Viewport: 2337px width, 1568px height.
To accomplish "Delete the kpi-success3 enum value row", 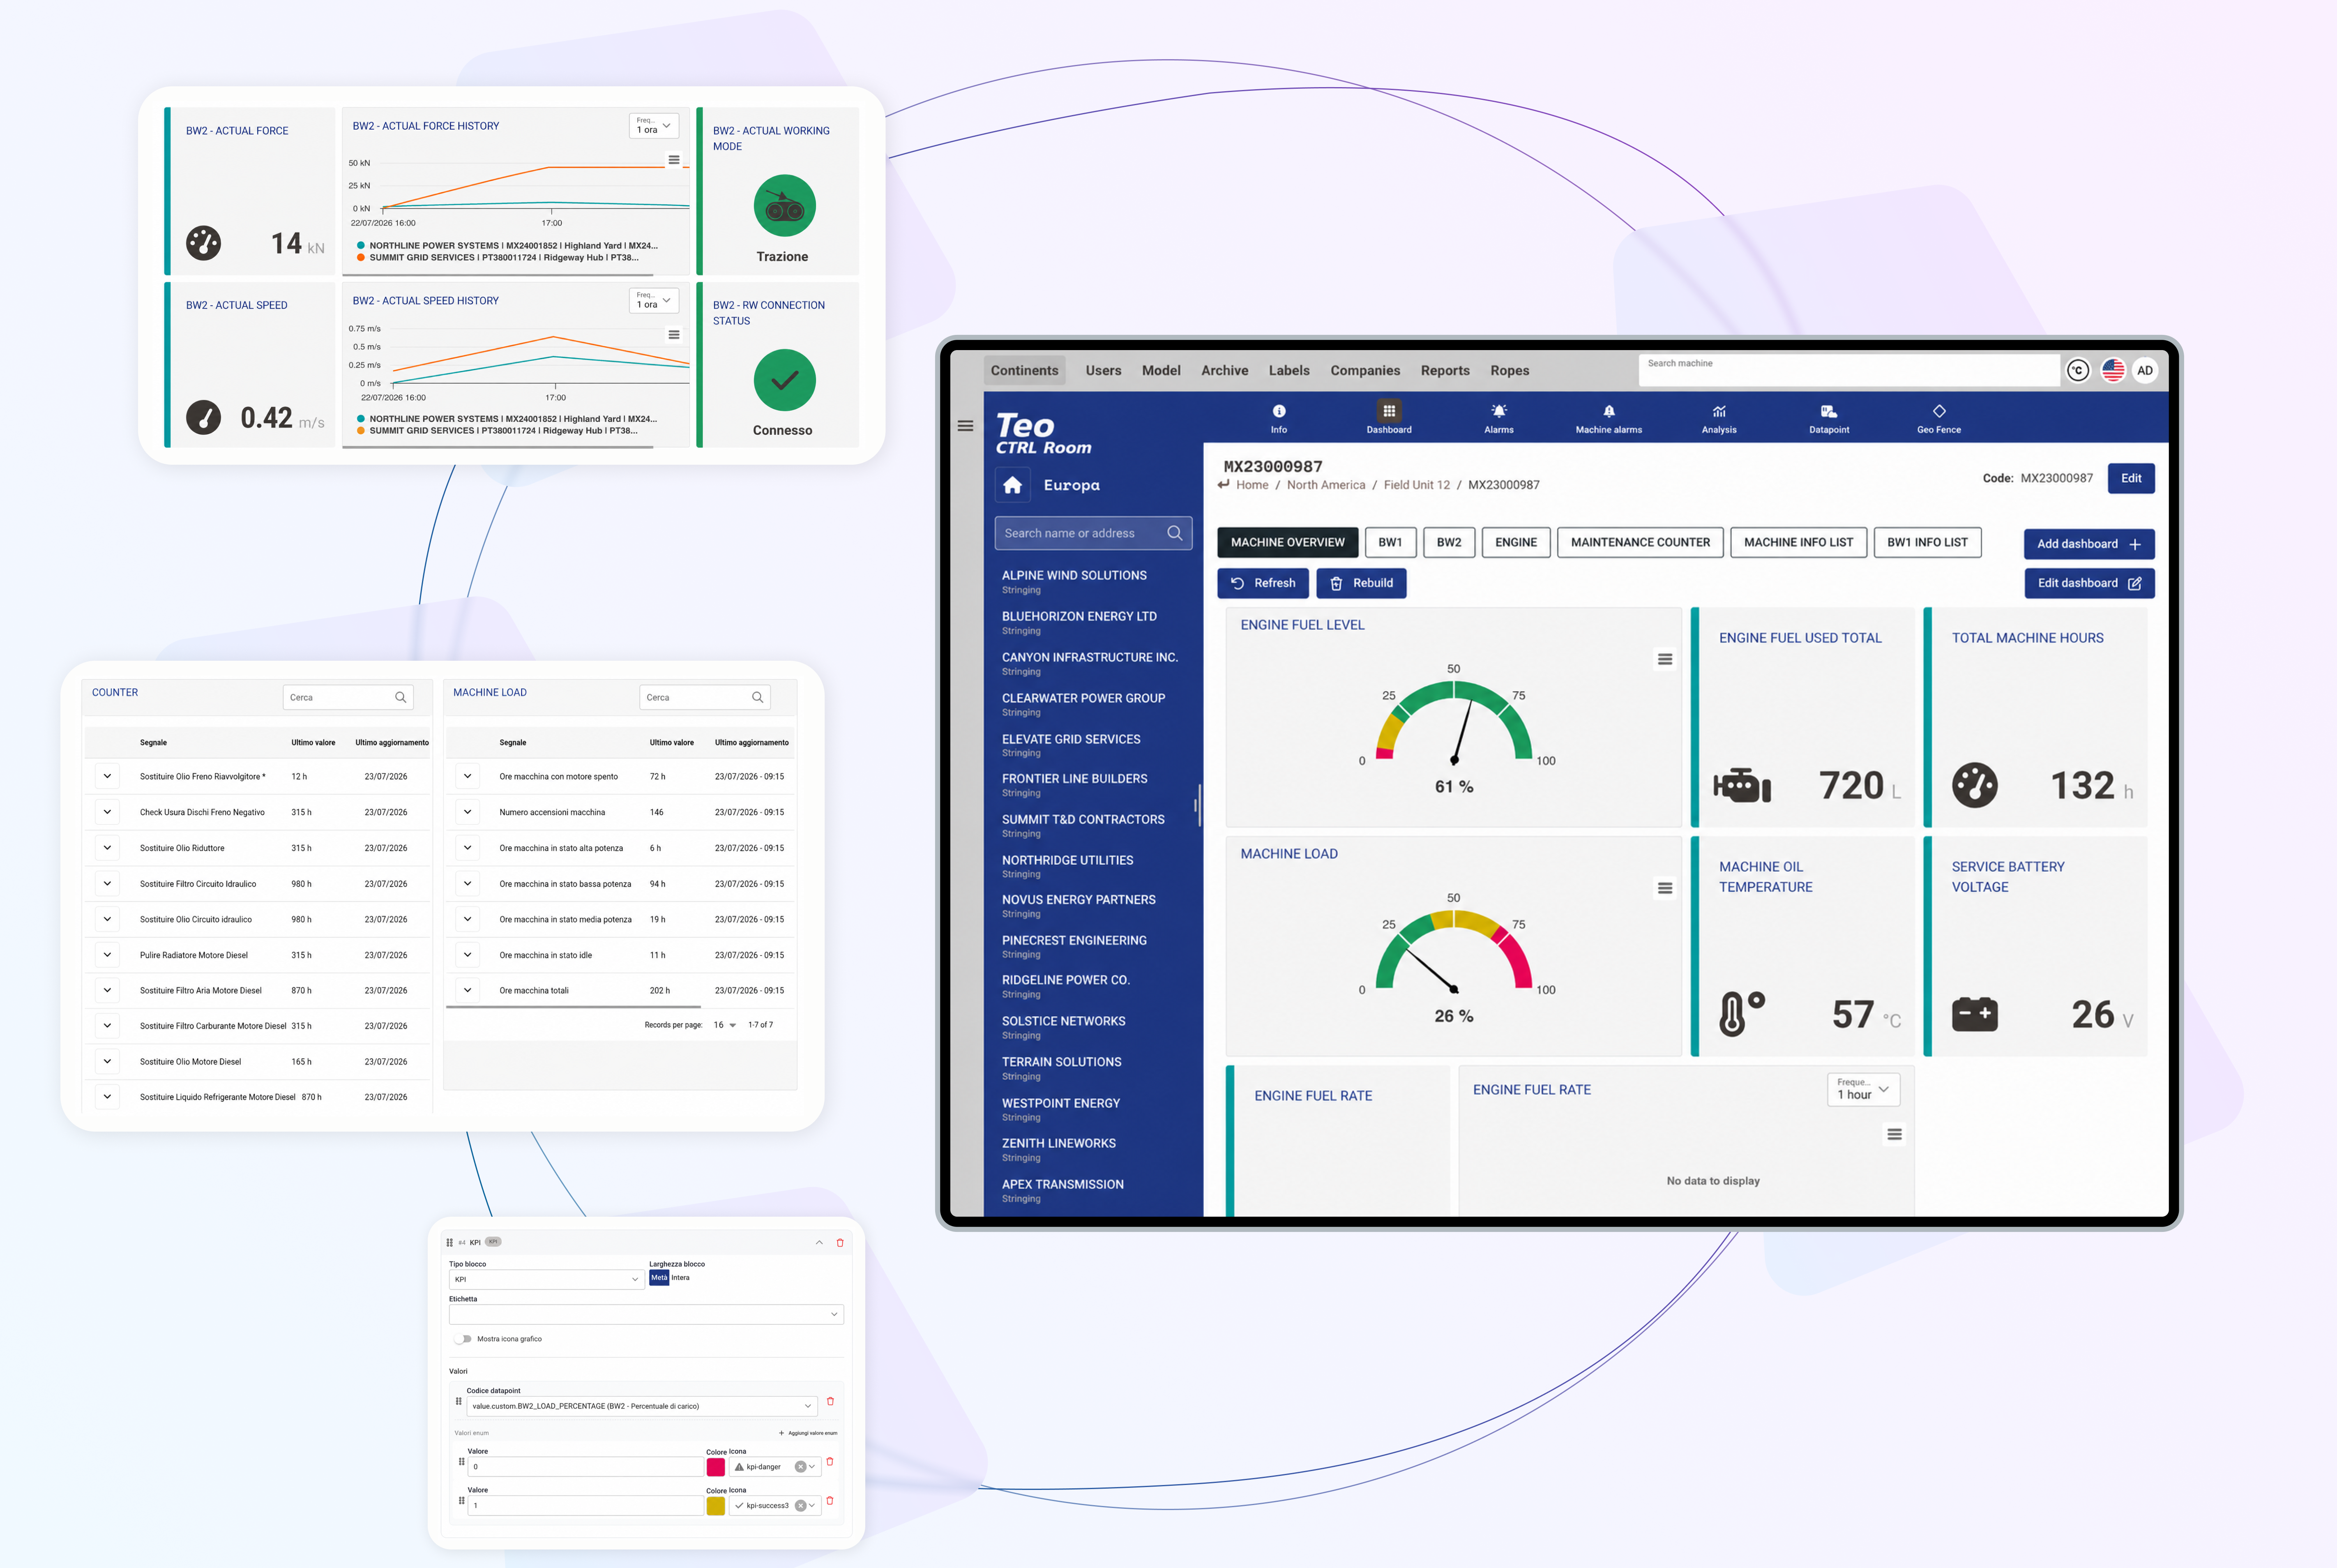I will pos(829,1501).
